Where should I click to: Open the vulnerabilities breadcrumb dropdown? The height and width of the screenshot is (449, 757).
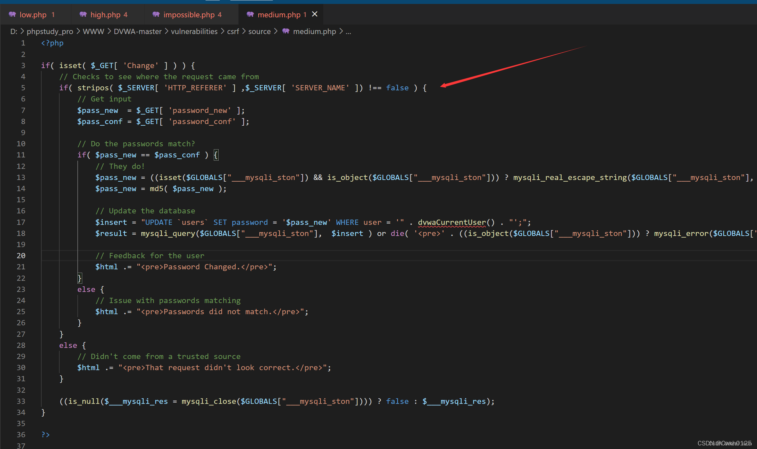click(194, 31)
